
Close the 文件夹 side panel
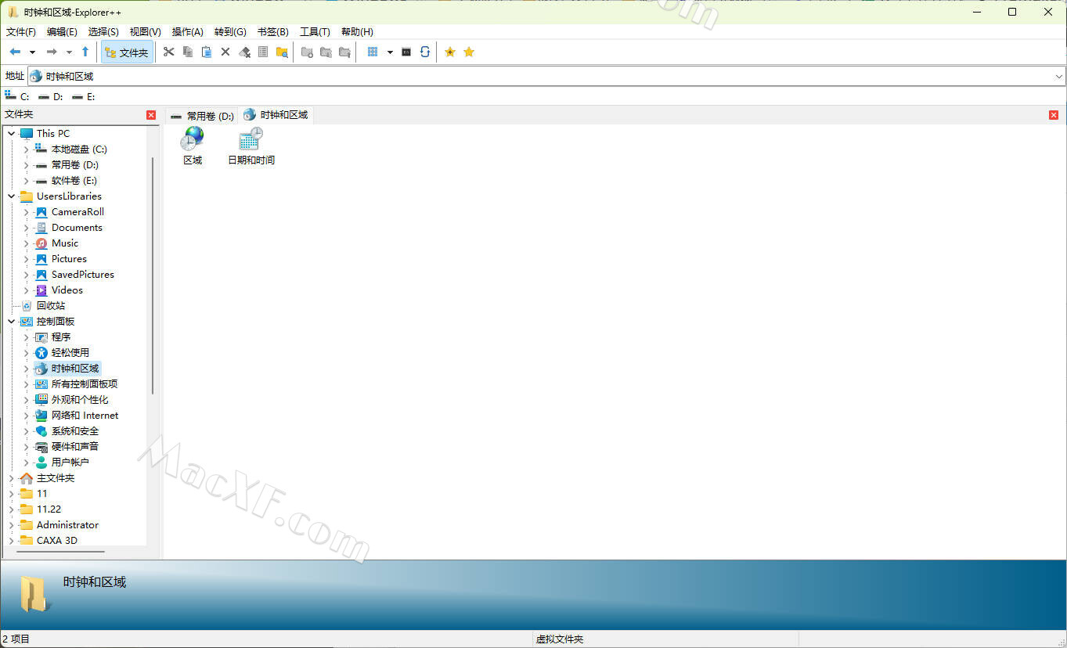[x=151, y=115]
